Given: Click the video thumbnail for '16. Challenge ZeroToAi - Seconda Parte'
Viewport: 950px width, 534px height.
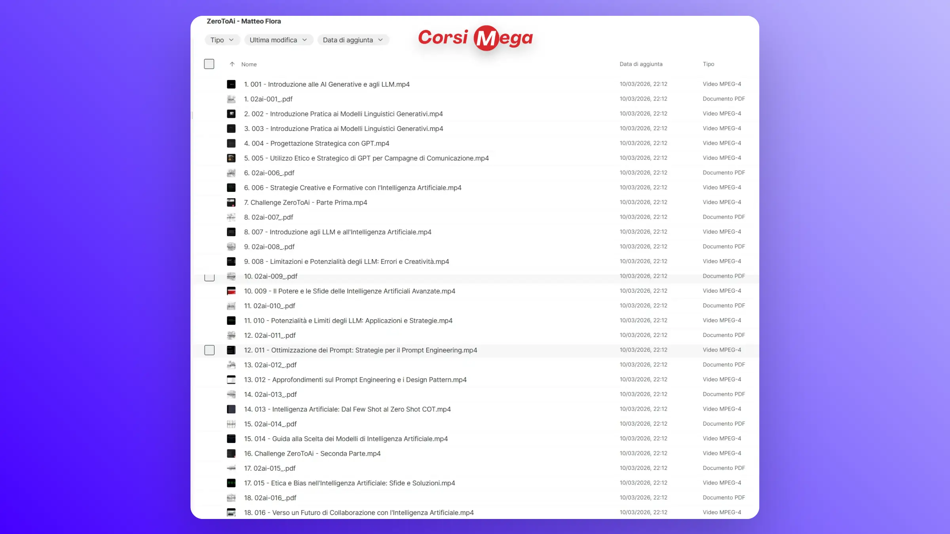Looking at the screenshot, I should point(231,454).
